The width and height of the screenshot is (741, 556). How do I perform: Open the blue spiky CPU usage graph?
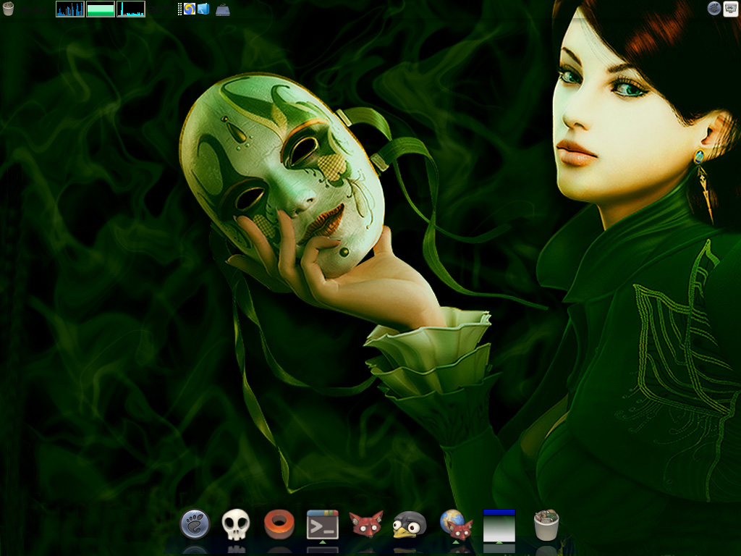70,9
